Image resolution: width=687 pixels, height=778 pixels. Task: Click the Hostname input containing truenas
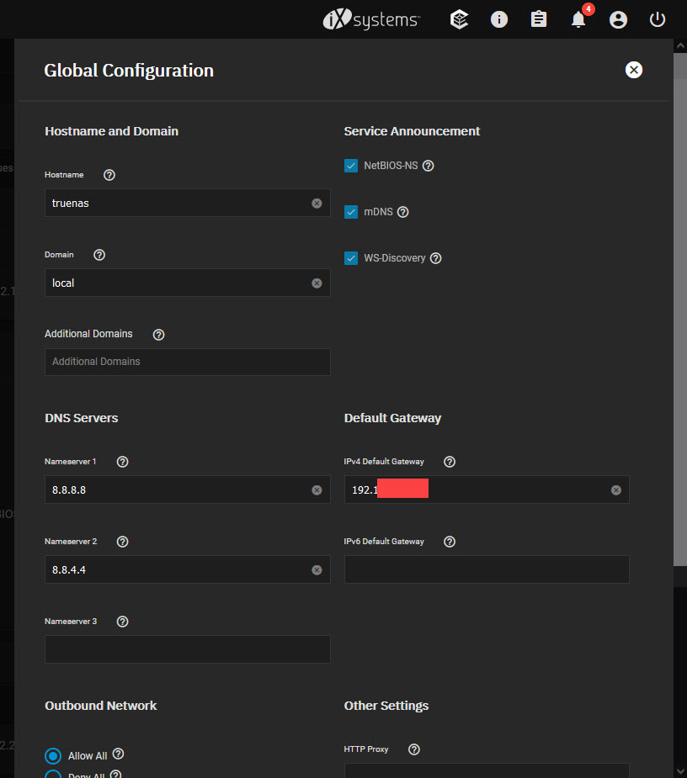pos(187,203)
